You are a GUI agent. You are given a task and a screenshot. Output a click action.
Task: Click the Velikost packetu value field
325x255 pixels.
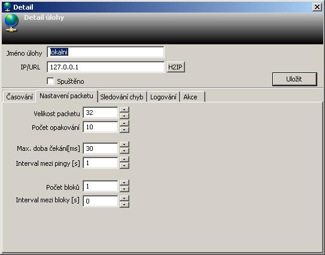coord(101,113)
